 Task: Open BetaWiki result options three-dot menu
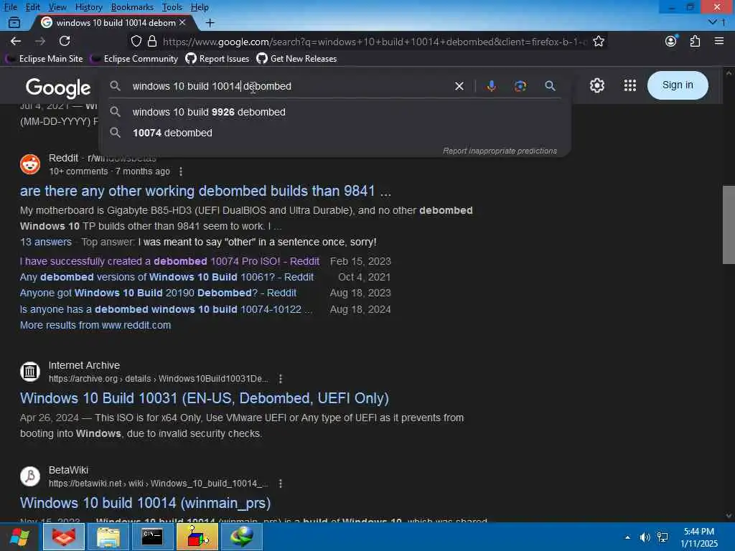pyautogui.click(x=281, y=484)
